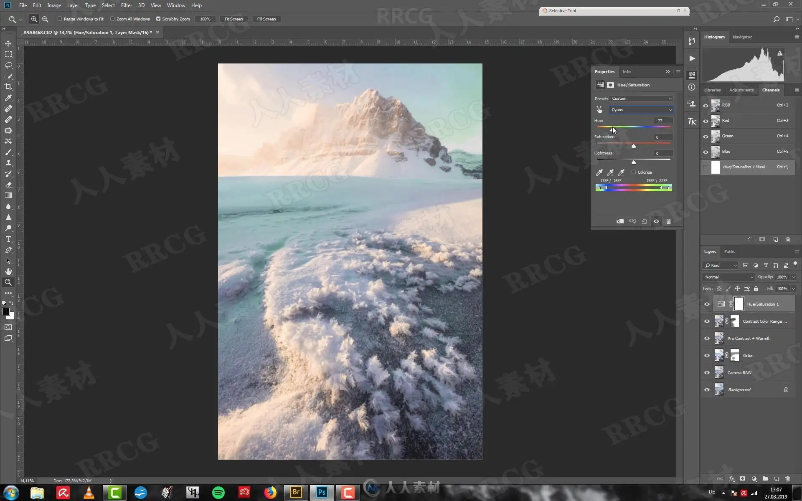Click the TK panel icon
The height and width of the screenshot is (501, 802).
click(x=692, y=121)
